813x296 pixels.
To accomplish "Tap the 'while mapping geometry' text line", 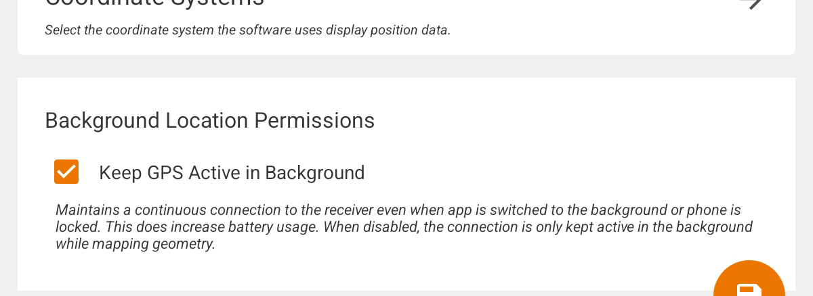I will [x=135, y=244].
